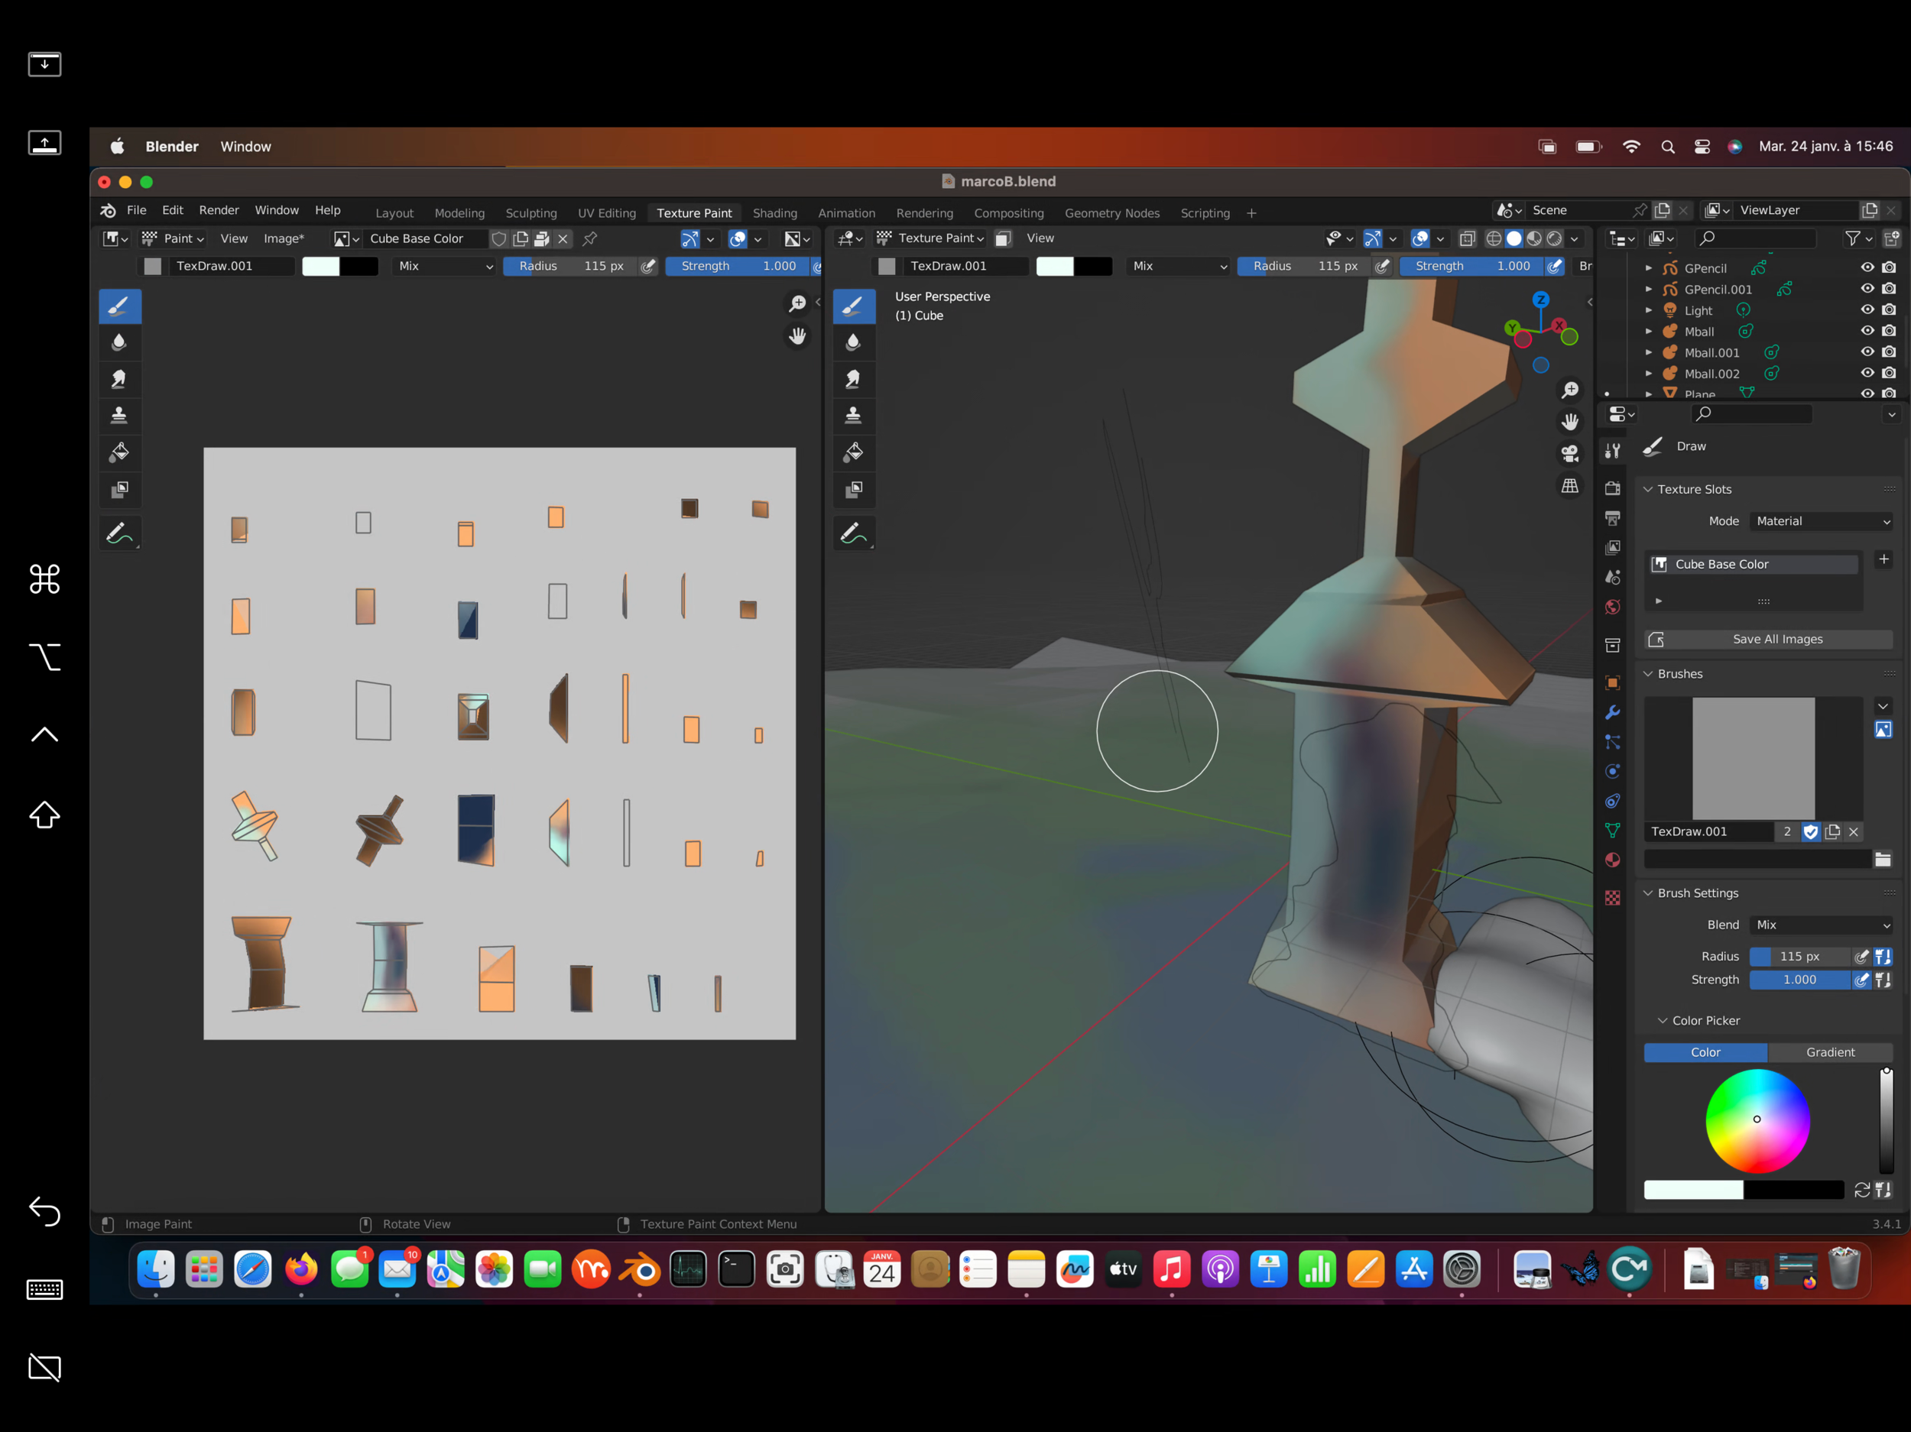Open the Material mode dropdown
Image resolution: width=1911 pixels, height=1432 pixels.
(1821, 521)
